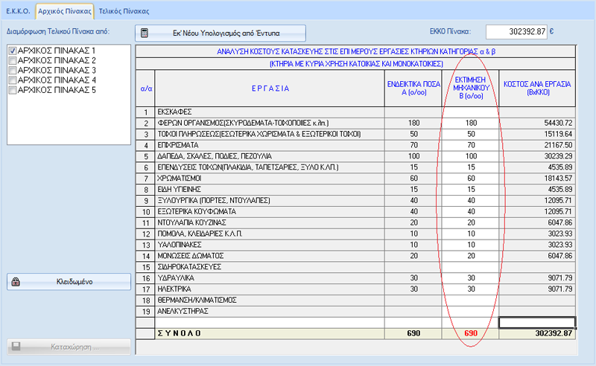Check ΑΡΧΙΚΟΣ ΠΙΝΑΚΑΣ 5 checkbox
Viewport: 596px width, 366px height.
tap(13, 90)
